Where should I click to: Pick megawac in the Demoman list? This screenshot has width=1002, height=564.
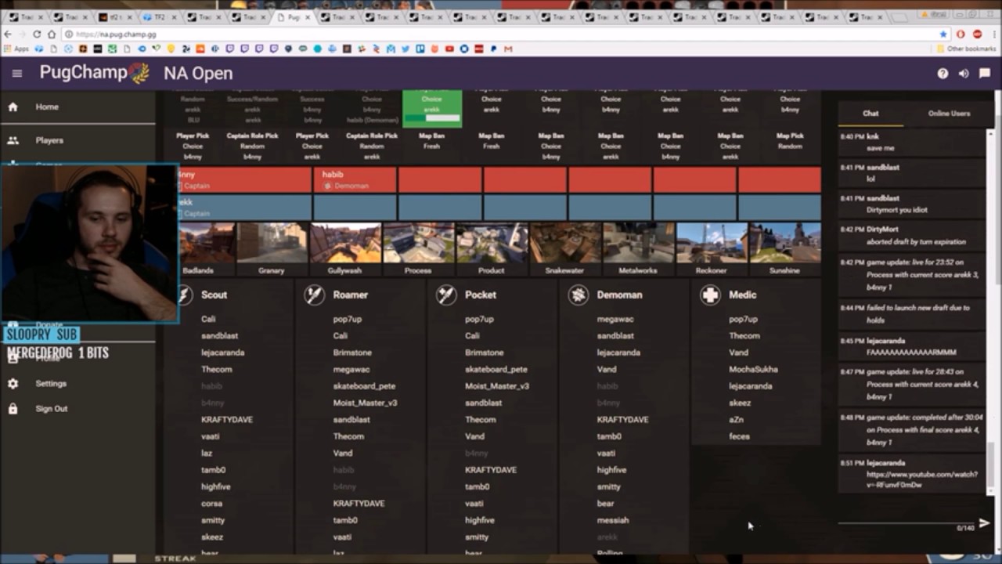point(615,320)
